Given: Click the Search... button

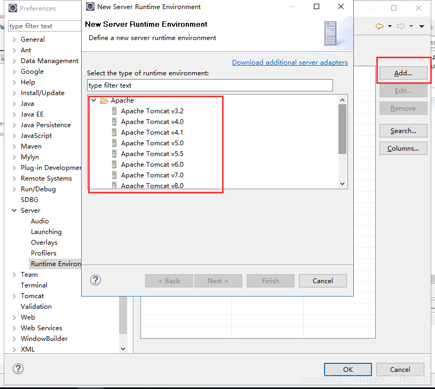Looking at the screenshot, I should [x=403, y=131].
